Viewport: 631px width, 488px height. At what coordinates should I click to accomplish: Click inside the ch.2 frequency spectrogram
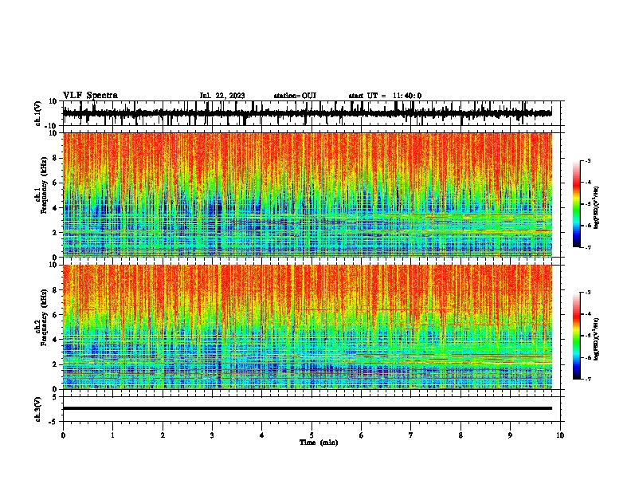coord(308,327)
